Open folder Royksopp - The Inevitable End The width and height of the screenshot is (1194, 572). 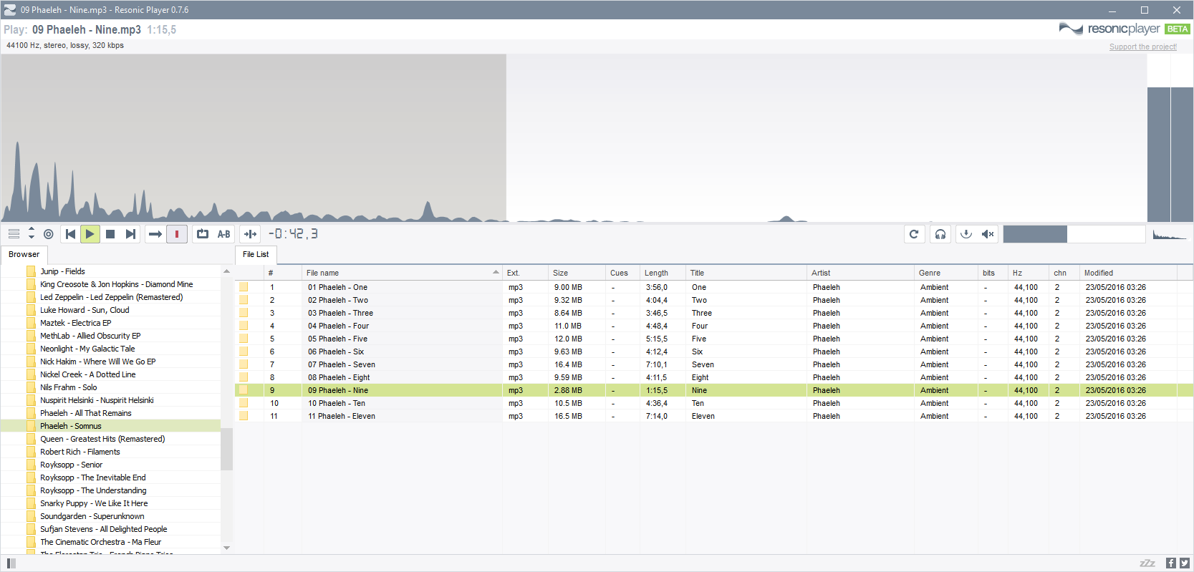click(x=93, y=478)
